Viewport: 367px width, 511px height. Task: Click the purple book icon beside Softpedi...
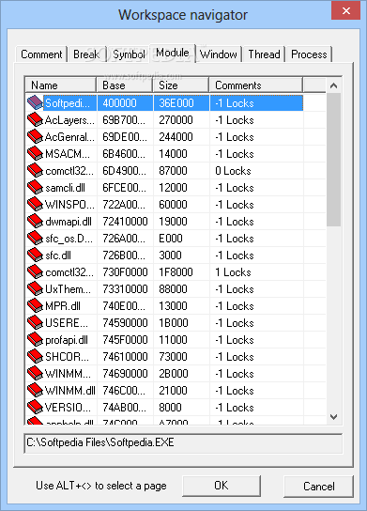35,102
